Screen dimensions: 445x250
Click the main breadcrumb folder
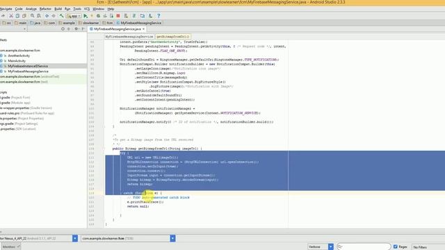[20, 23]
